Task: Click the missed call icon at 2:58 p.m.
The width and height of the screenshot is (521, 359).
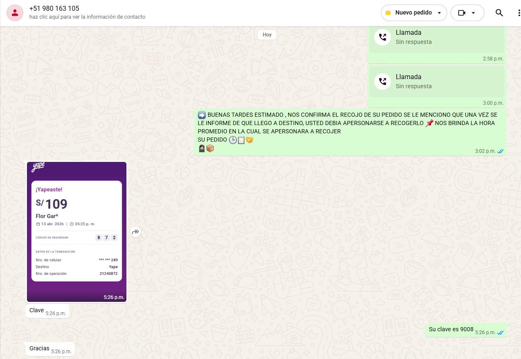Action: coord(383,37)
